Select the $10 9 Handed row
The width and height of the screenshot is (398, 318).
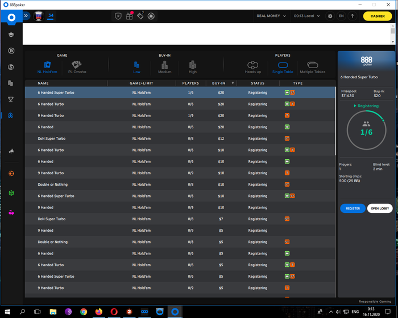(180, 207)
